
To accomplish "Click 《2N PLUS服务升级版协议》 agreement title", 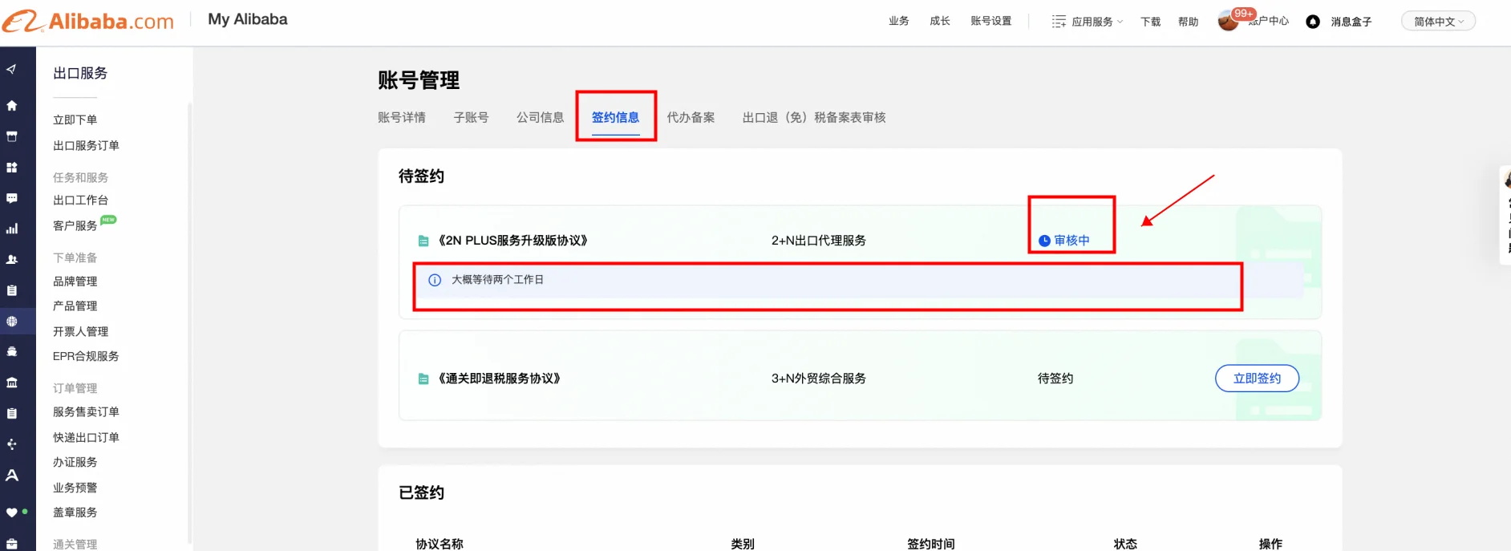I will click(512, 241).
